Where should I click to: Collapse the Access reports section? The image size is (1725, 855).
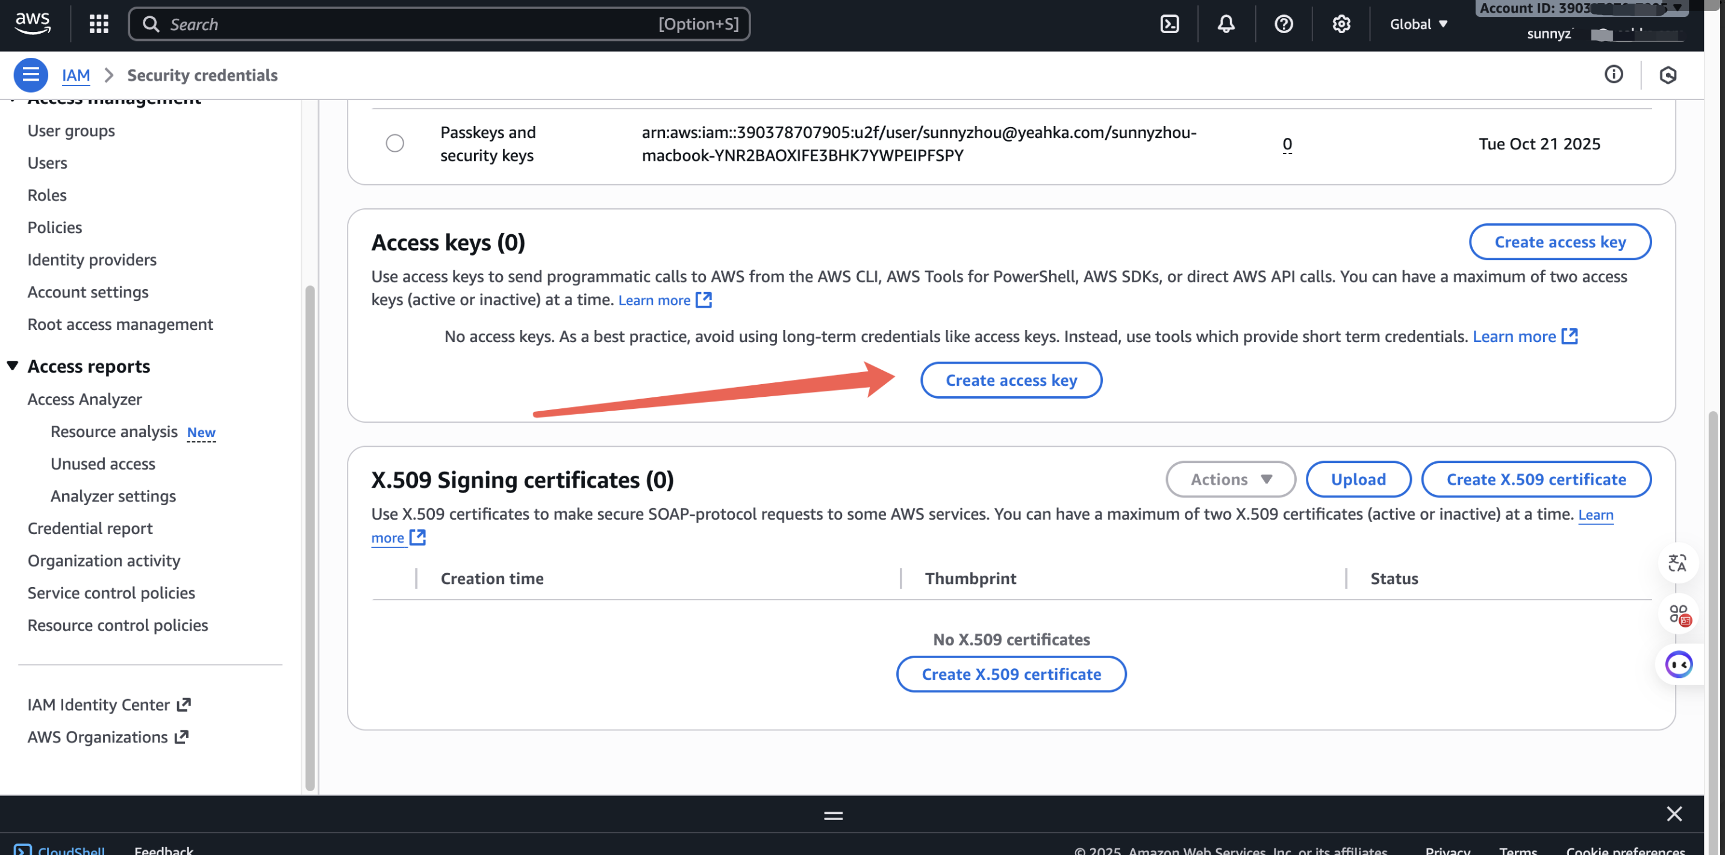click(x=13, y=366)
